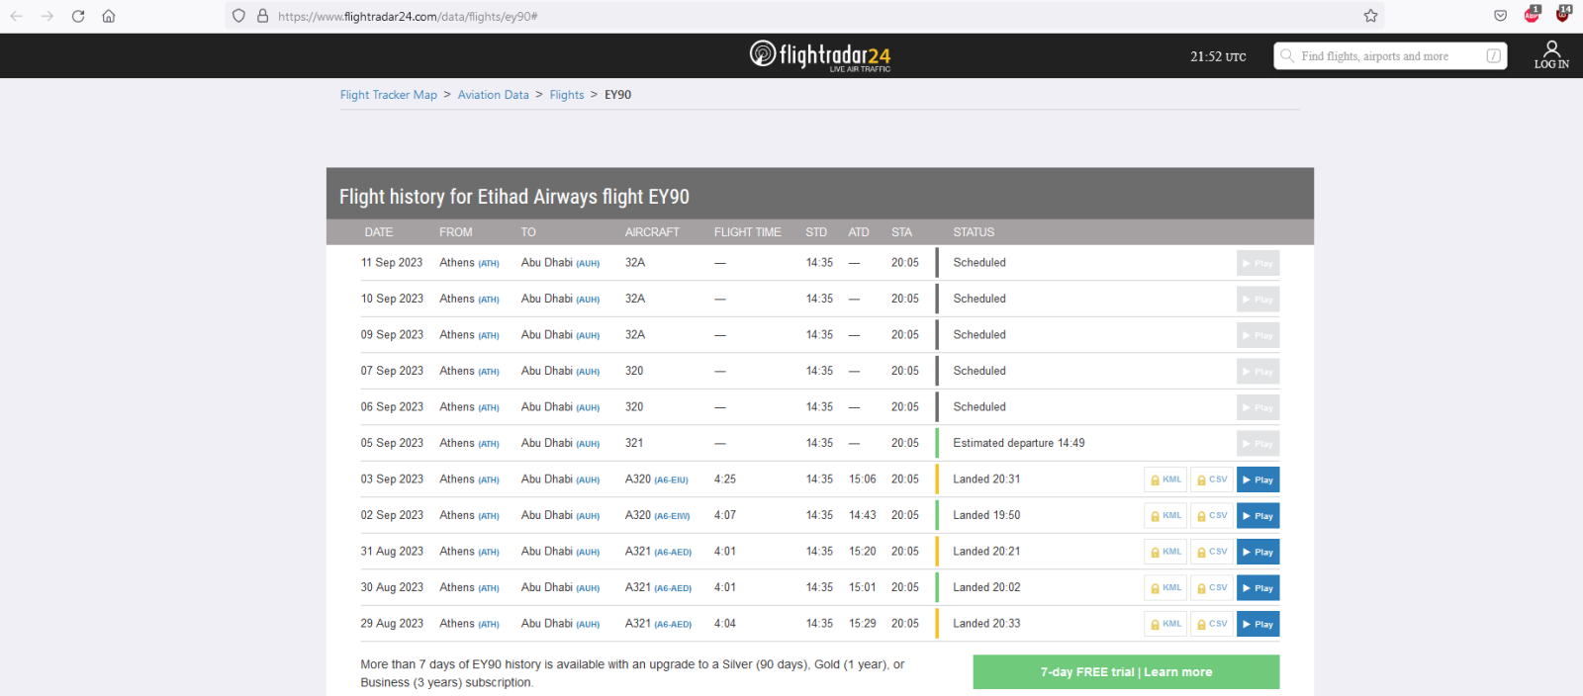
Task: Download CSV for 02 Sep 2023 flight
Action: 1212,516
